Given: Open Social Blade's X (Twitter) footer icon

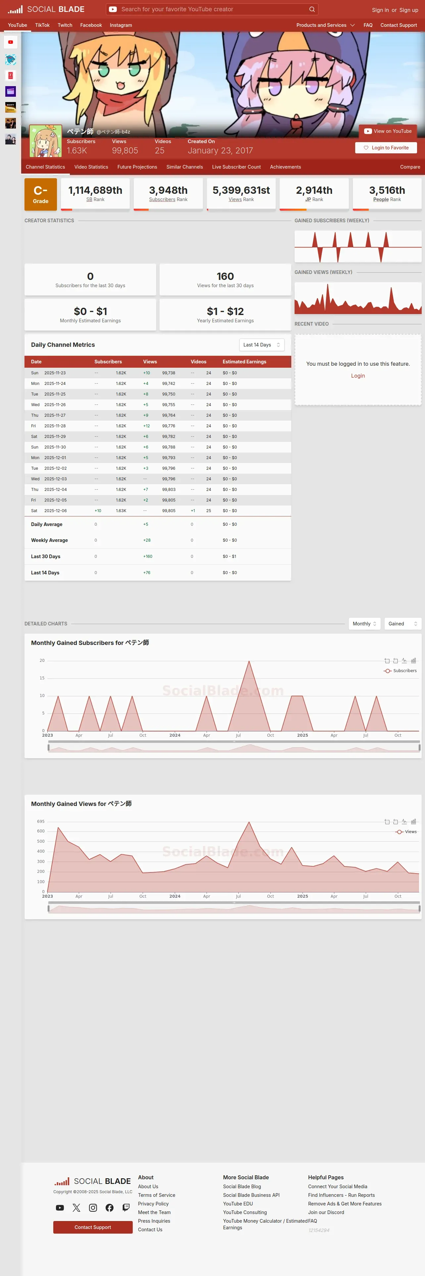Looking at the screenshot, I should point(76,1208).
